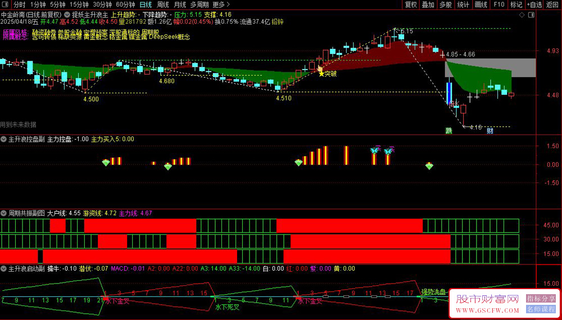562x320 pixels.
Task: Click the 复权 button
Action: click(411, 4)
